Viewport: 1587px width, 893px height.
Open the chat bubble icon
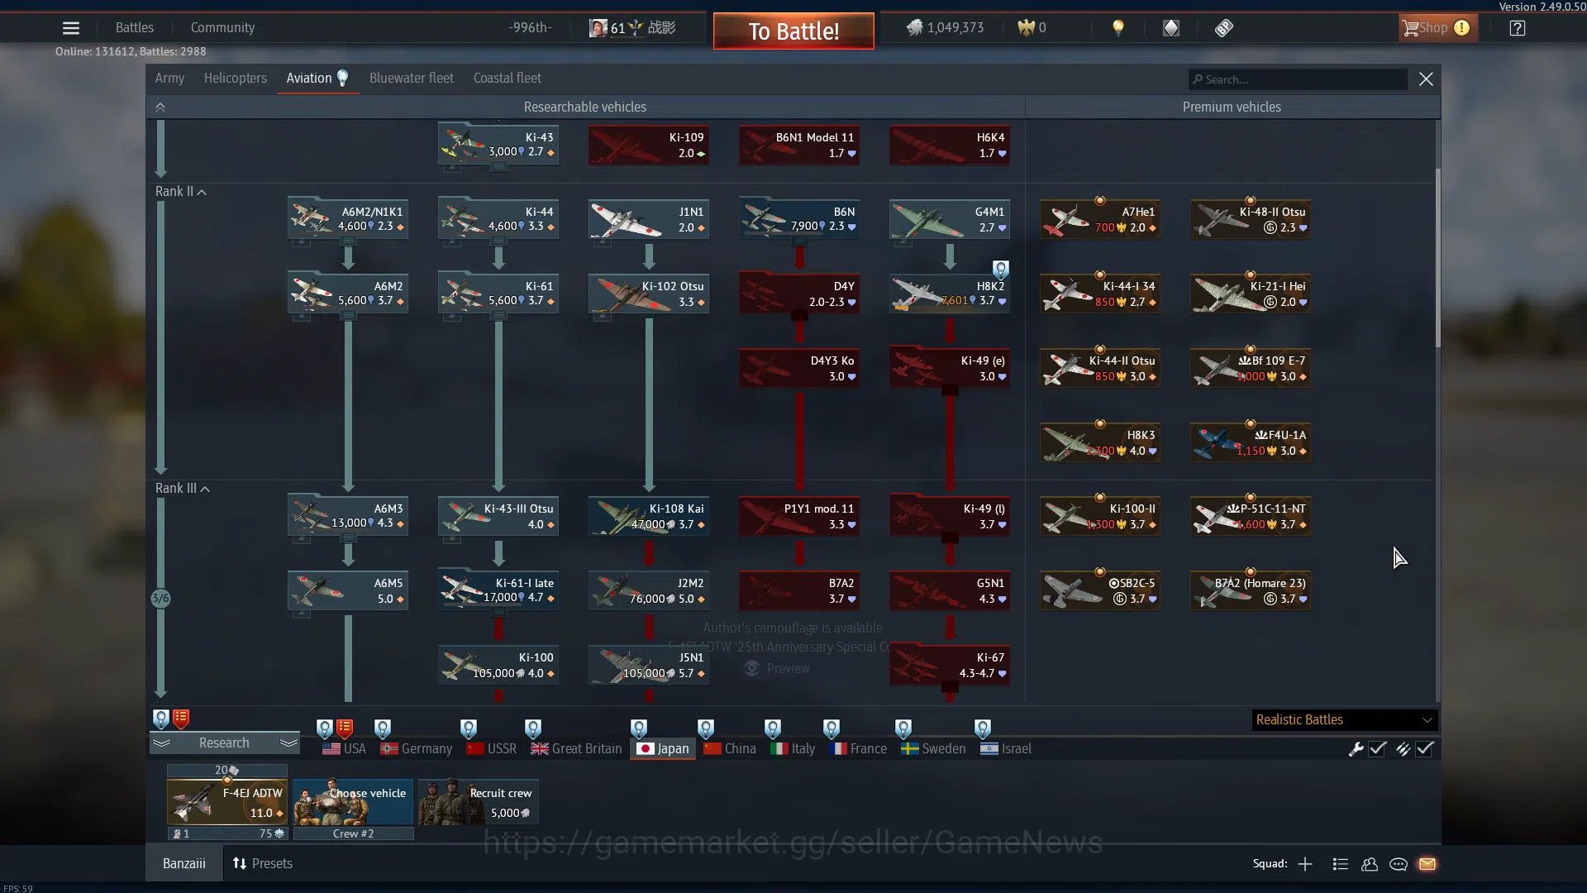[1399, 864]
